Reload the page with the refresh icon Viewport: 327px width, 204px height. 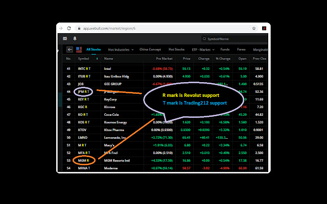[x=69, y=29]
